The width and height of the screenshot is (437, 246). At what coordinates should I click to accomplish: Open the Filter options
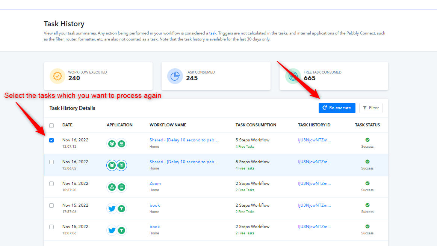(x=370, y=108)
